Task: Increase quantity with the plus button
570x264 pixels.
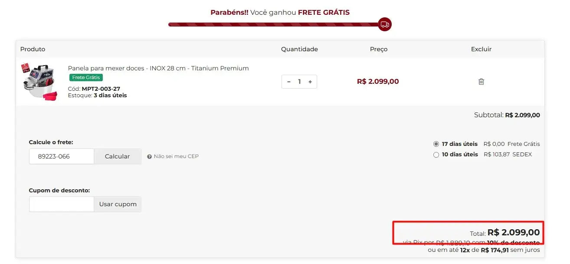Action: pos(310,82)
